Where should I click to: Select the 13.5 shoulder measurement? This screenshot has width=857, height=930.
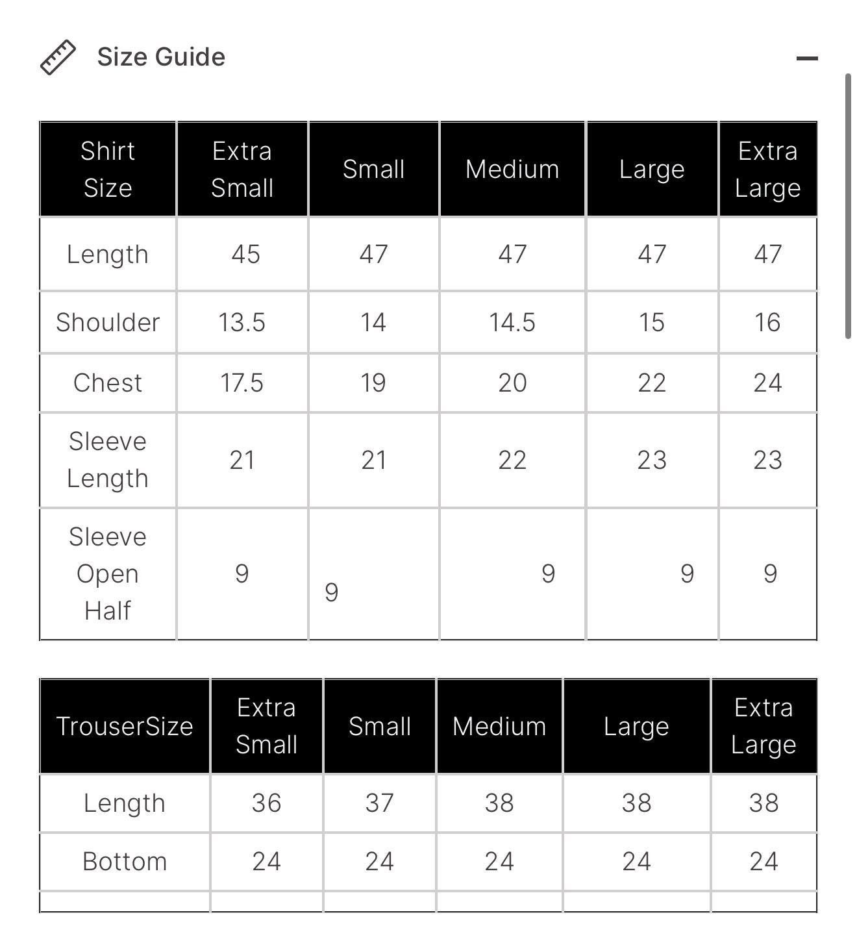point(242,322)
